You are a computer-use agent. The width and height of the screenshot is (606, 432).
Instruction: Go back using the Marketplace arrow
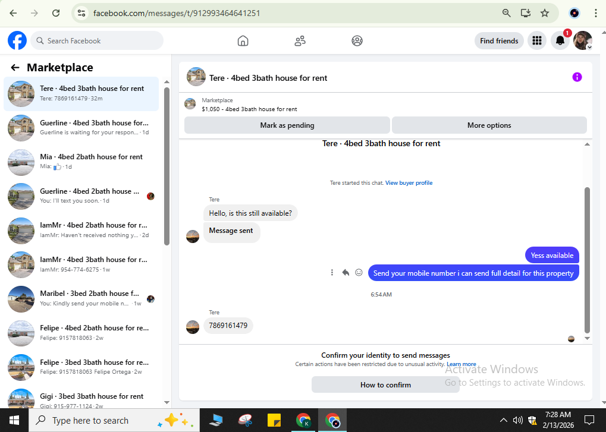click(15, 68)
